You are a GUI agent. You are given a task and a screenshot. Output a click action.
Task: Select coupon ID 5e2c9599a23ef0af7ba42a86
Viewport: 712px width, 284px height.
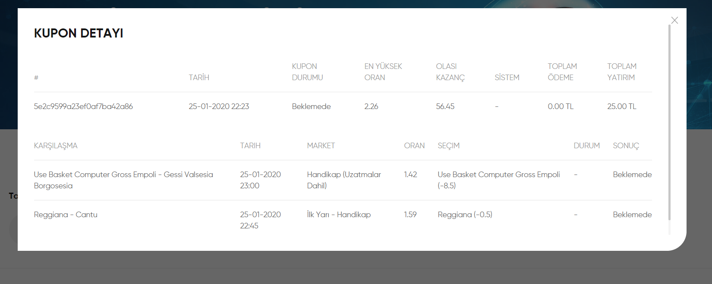coord(83,106)
